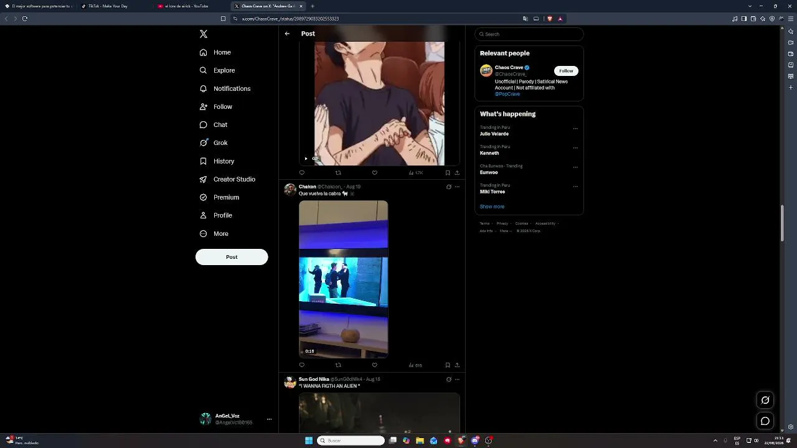Screen dimensions: 797x448
Task: Reload the current page
Action: point(25,19)
